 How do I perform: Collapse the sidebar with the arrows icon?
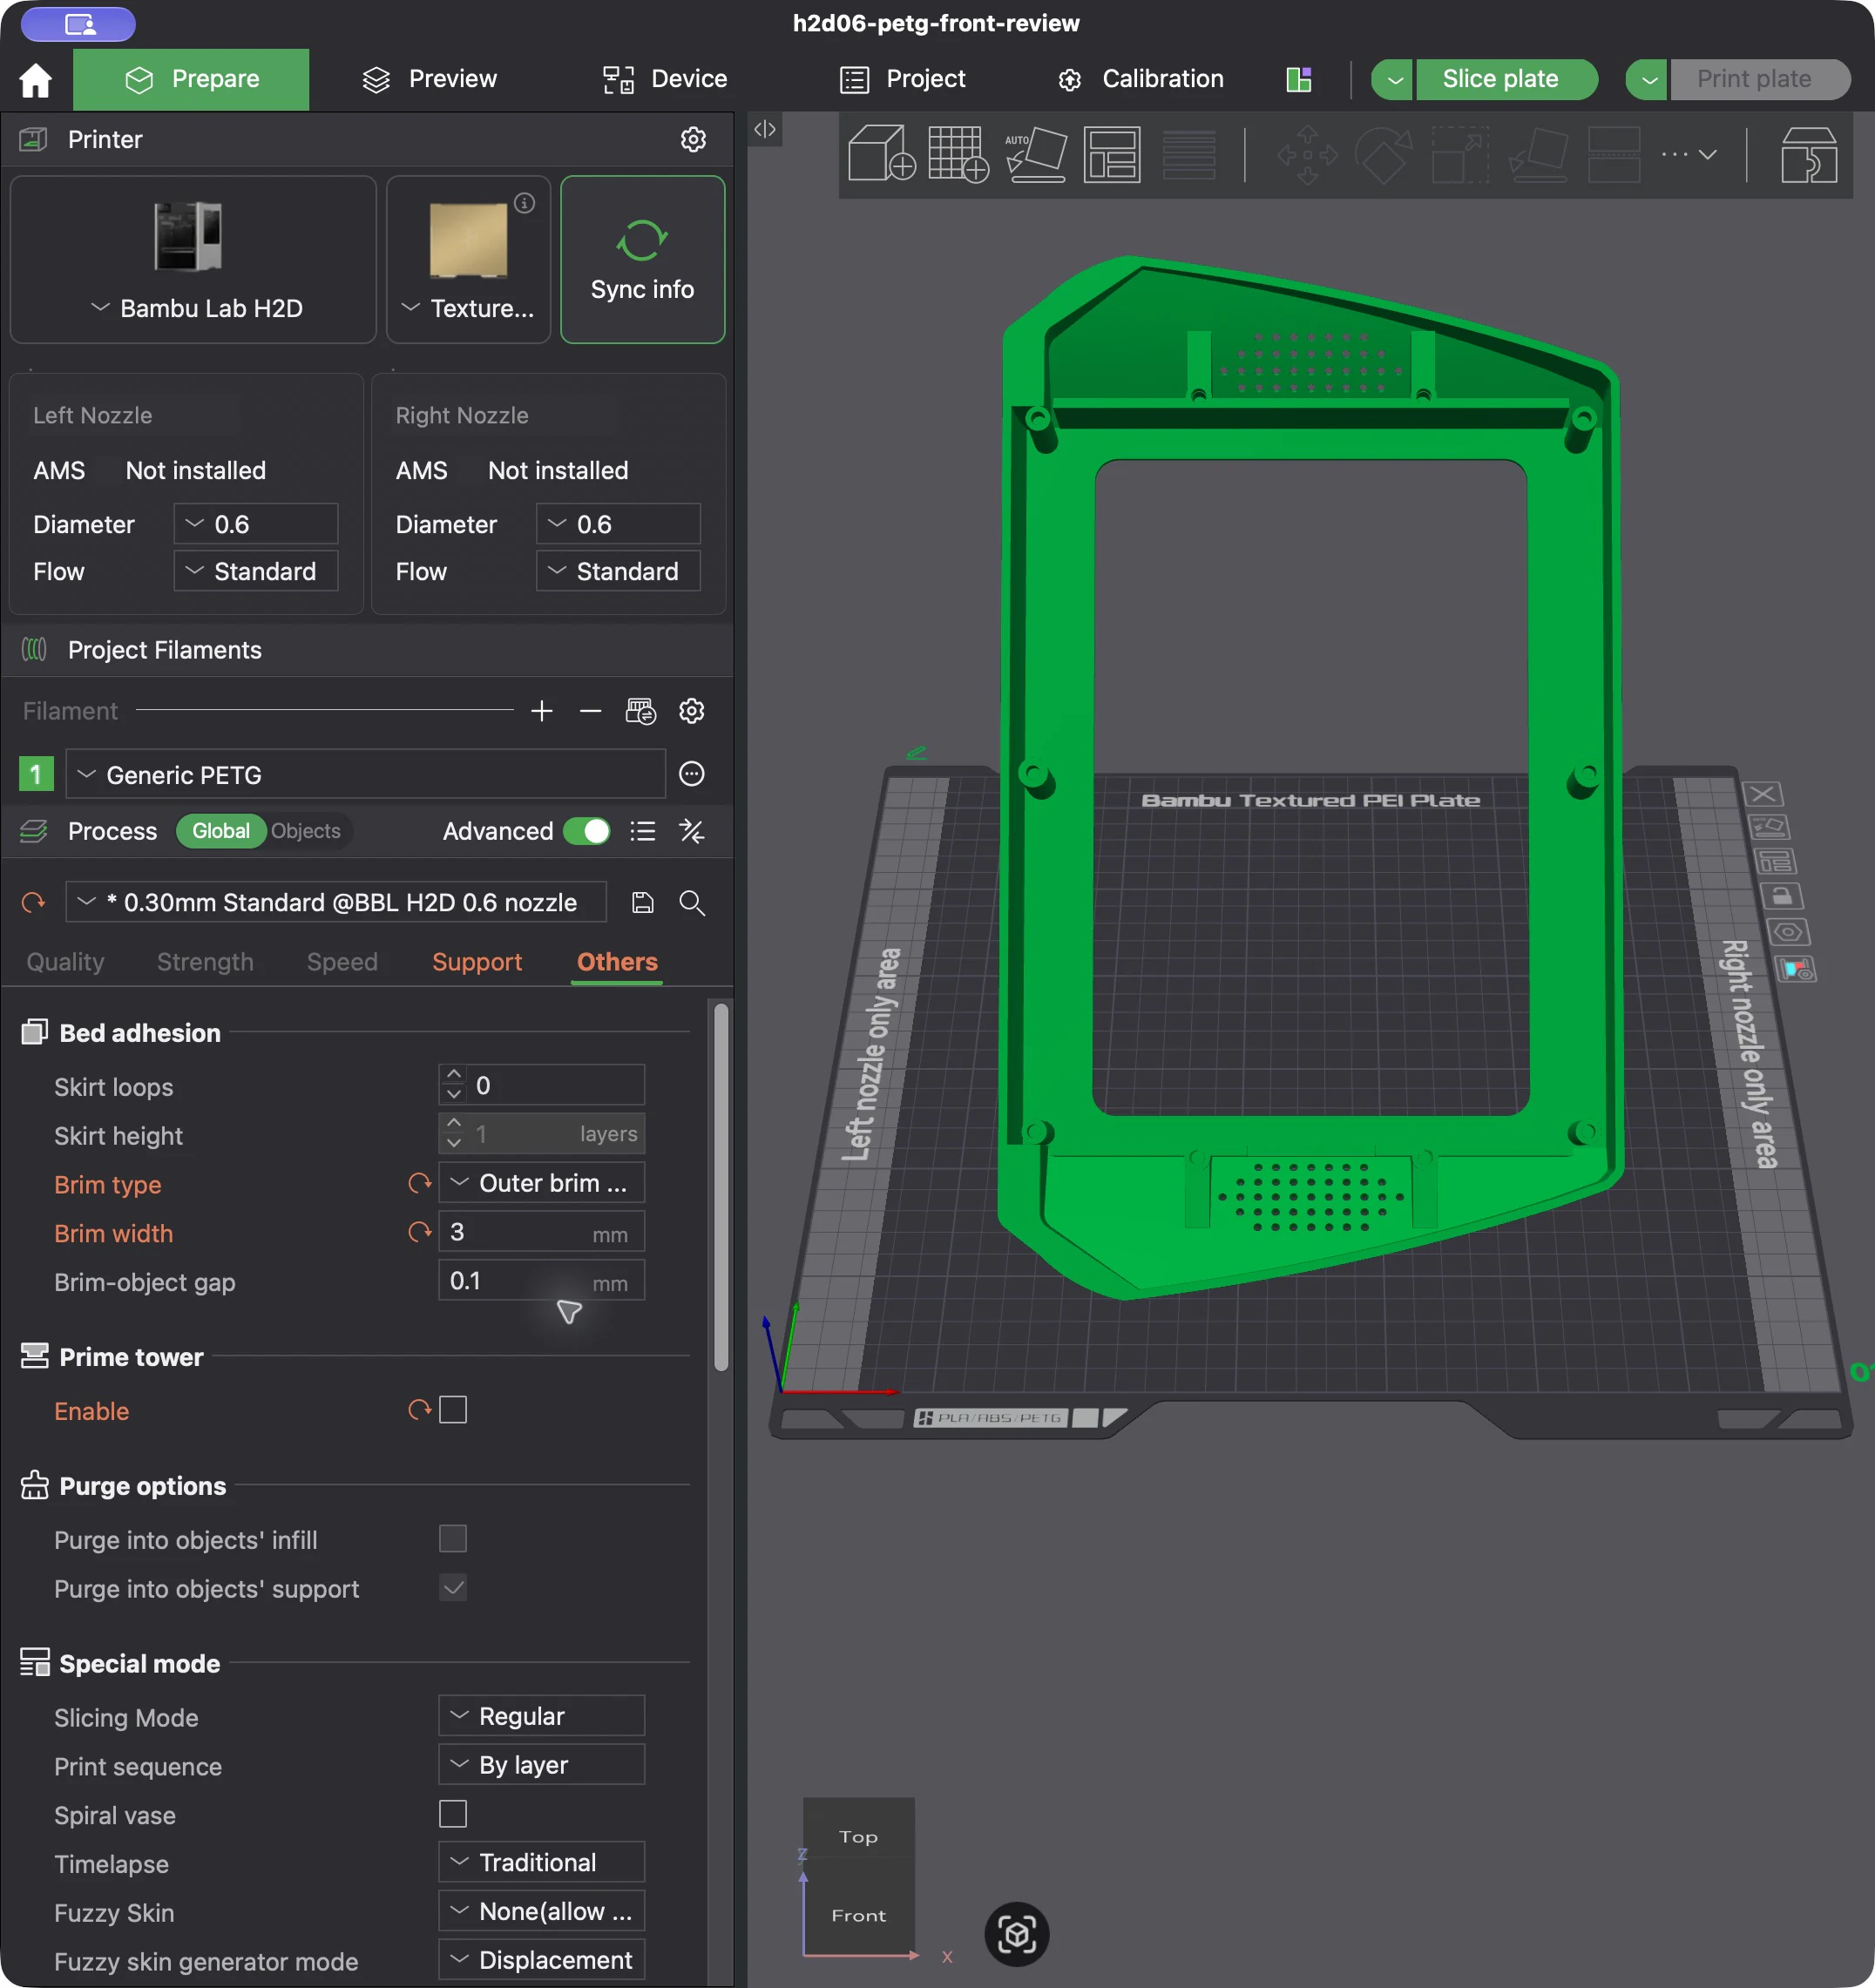click(x=765, y=129)
